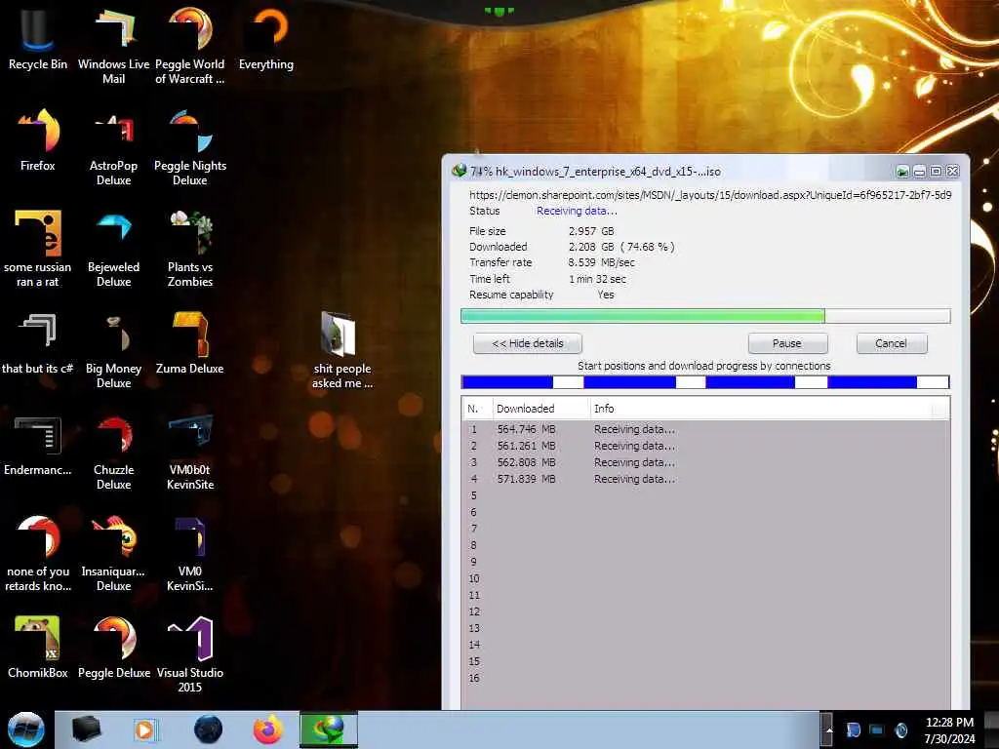Screen dimensions: 999x749
Task: Open the clock showing 12:28 PM
Action: coord(949,729)
